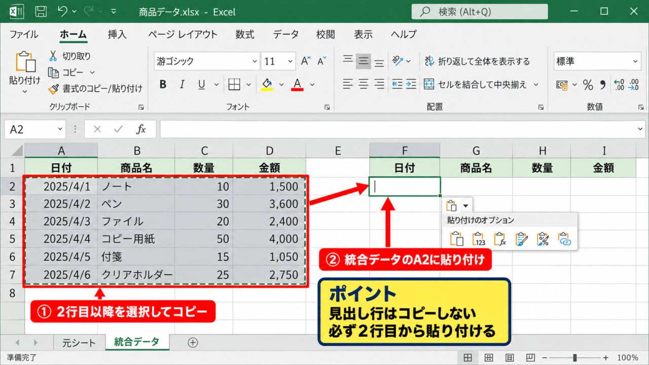Click the Increase Indent icon
Image resolution: width=649 pixels, height=365 pixels.
tap(411, 84)
